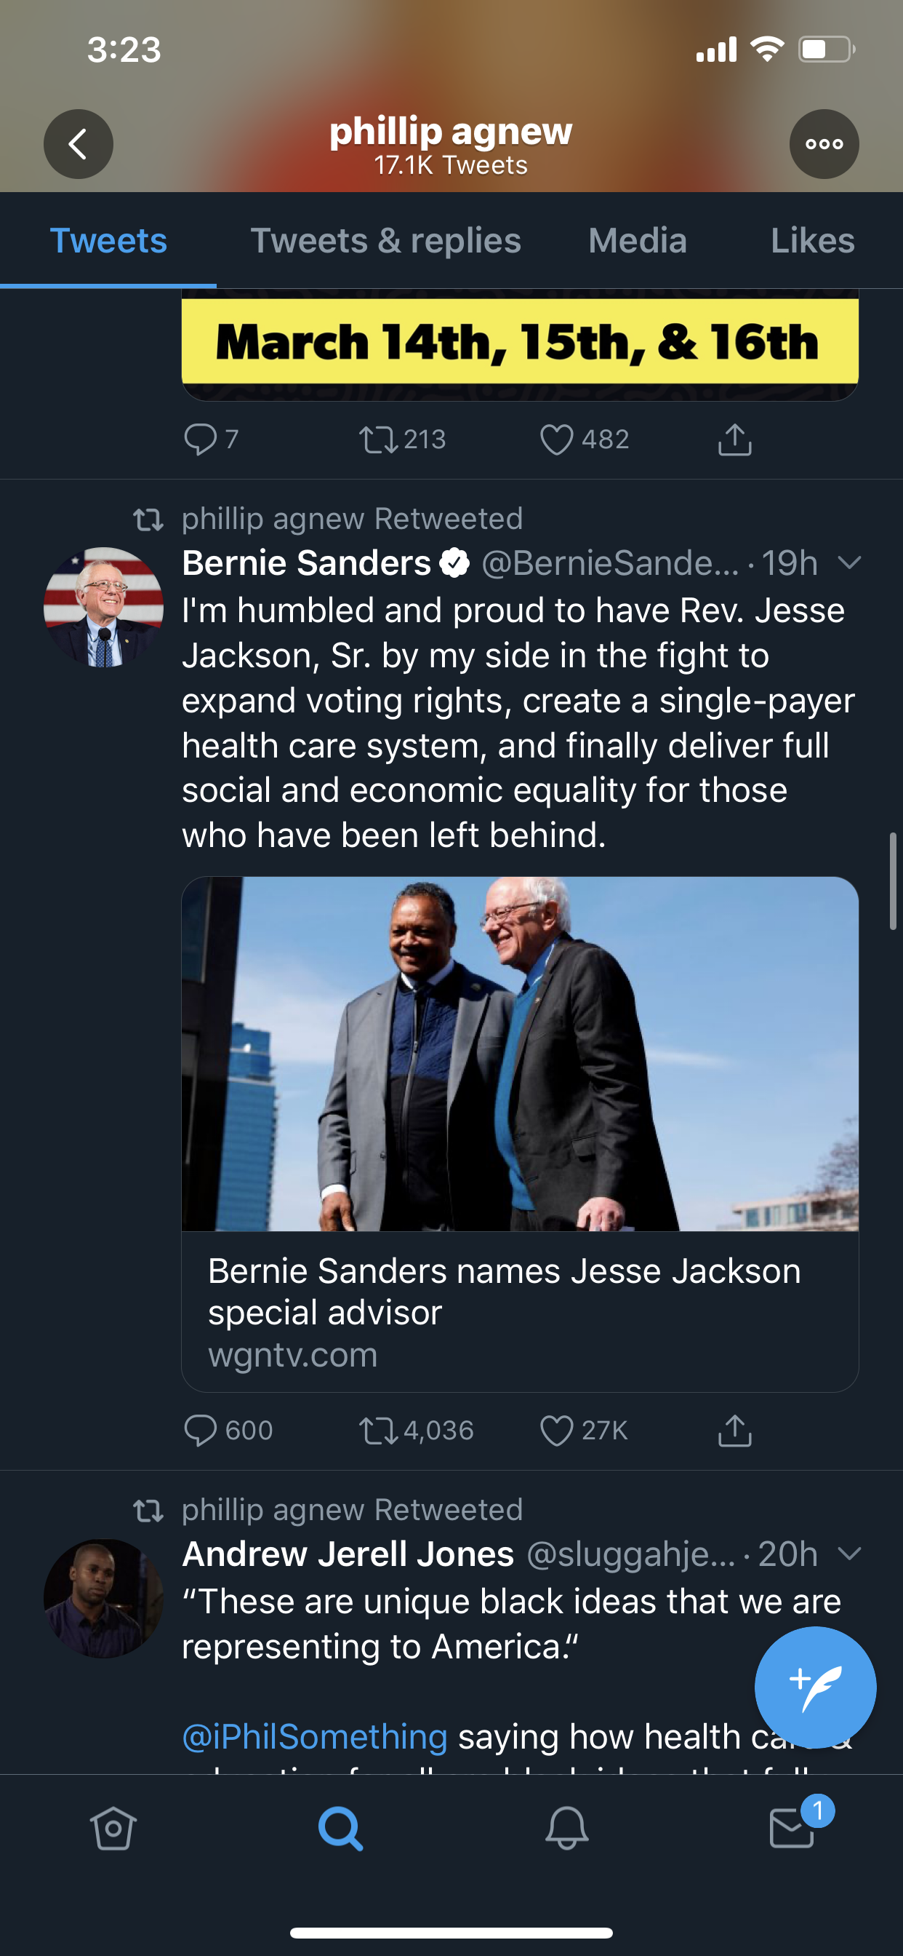Open the Likes tab
The image size is (903, 1956).
click(812, 241)
